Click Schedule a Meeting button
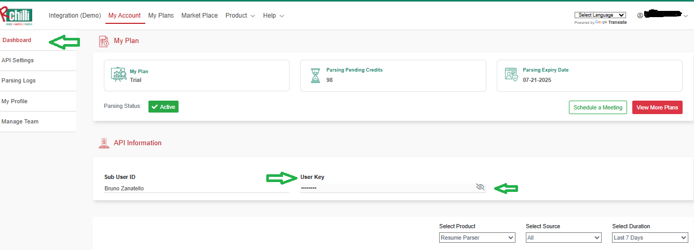Viewport: 694px width, 250px height. [598, 107]
